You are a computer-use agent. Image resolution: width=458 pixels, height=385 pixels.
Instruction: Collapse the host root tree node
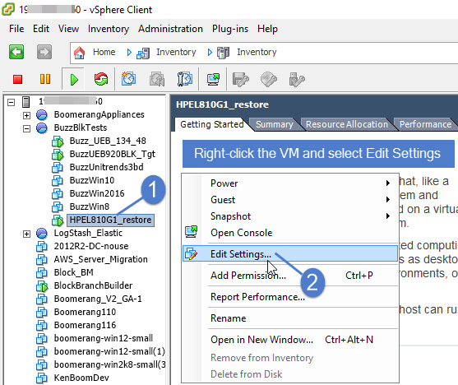(x=11, y=102)
